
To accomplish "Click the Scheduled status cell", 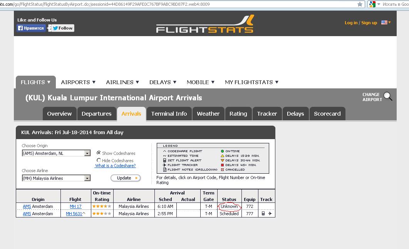I will pyautogui.click(x=229, y=214).
